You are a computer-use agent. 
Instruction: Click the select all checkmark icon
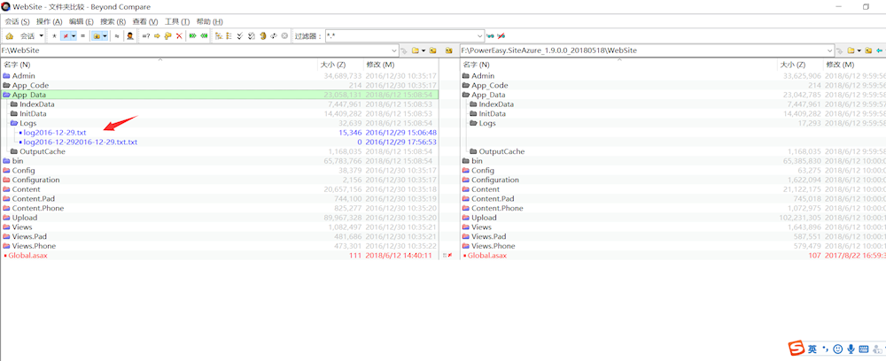tap(240, 36)
